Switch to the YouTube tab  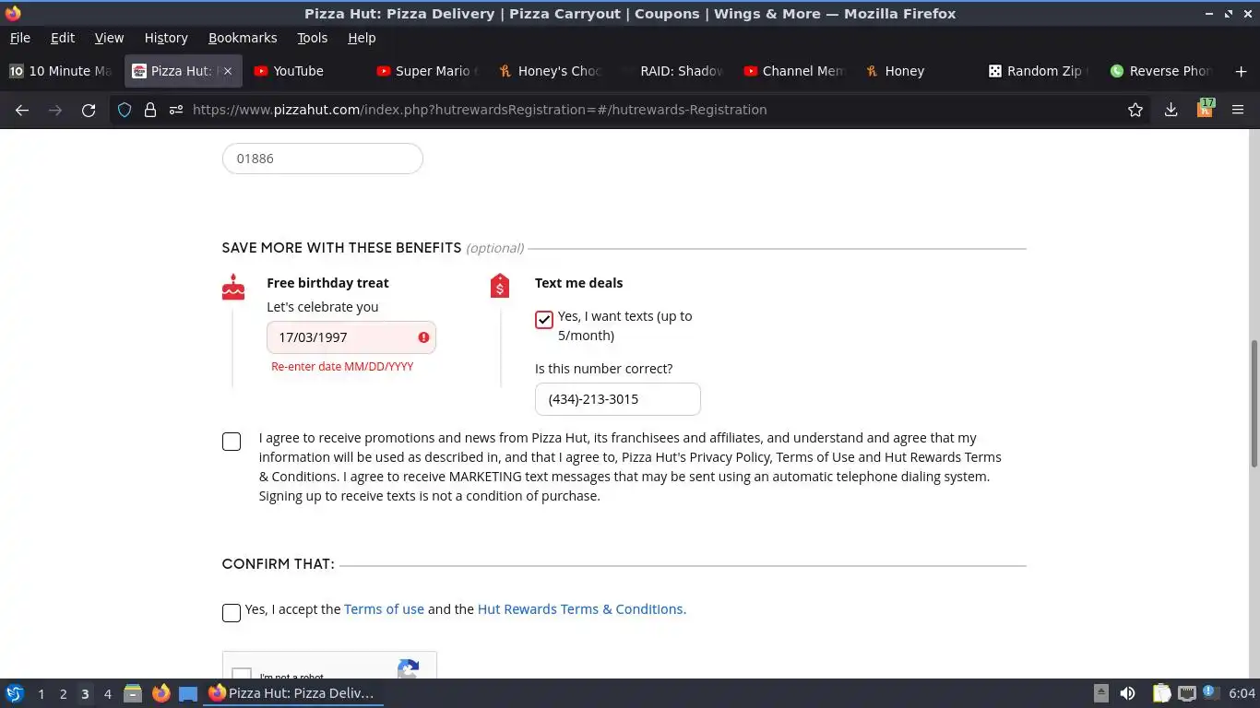pos(305,71)
